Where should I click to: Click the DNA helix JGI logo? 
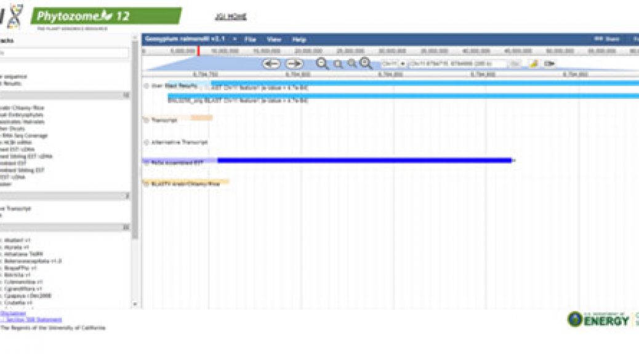coord(15,16)
